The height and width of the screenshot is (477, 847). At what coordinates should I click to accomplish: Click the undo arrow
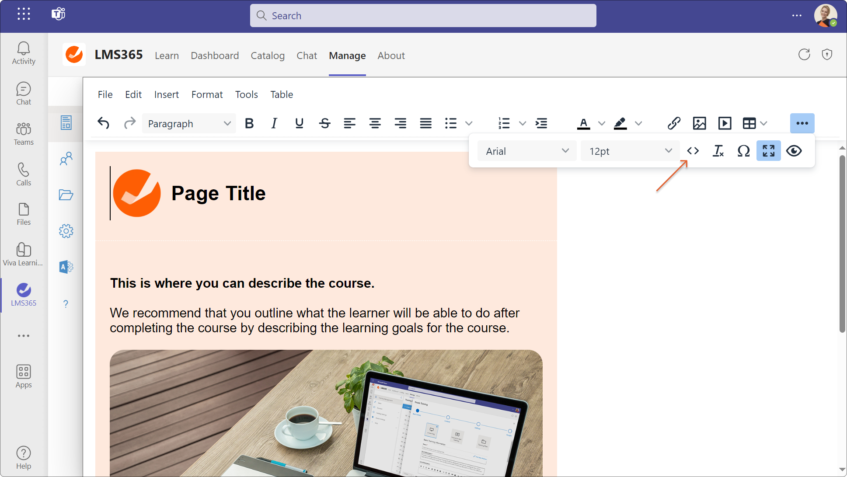coord(104,123)
